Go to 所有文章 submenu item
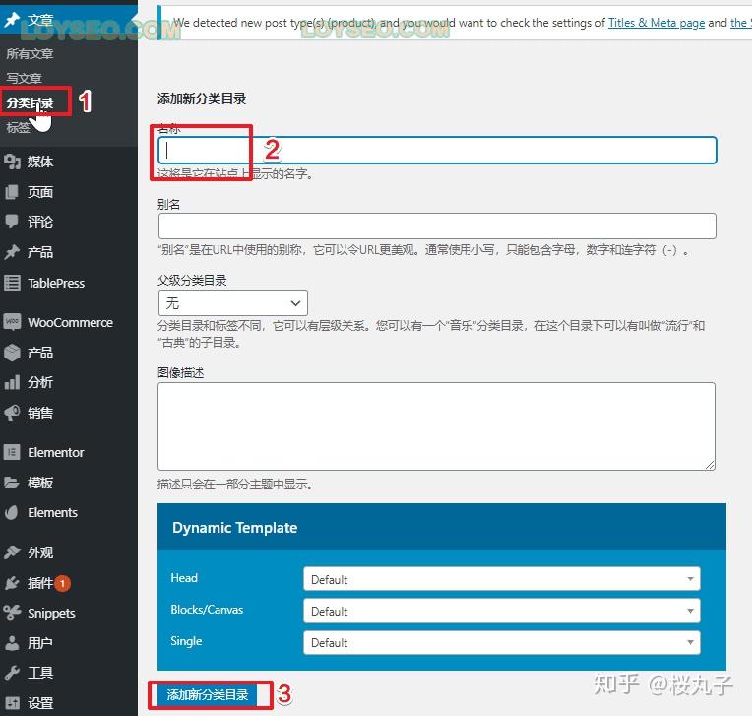The width and height of the screenshot is (752, 716). (30, 54)
